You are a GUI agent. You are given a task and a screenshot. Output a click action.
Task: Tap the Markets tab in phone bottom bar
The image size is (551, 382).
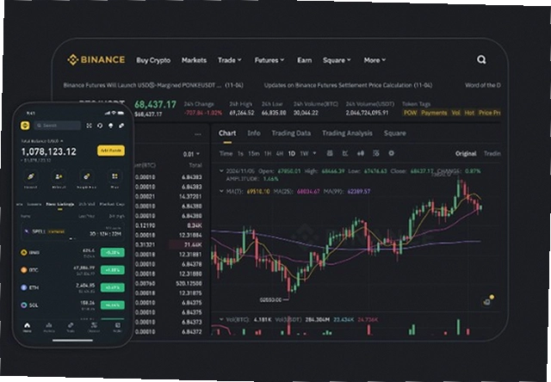point(49,327)
